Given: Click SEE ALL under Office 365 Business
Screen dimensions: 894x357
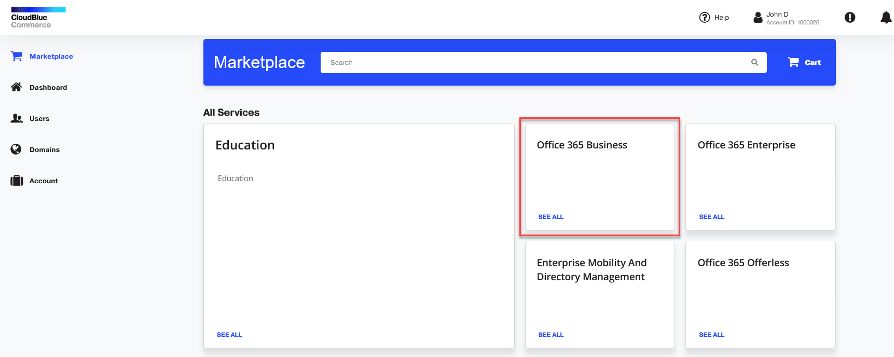Looking at the screenshot, I should 551,217.
